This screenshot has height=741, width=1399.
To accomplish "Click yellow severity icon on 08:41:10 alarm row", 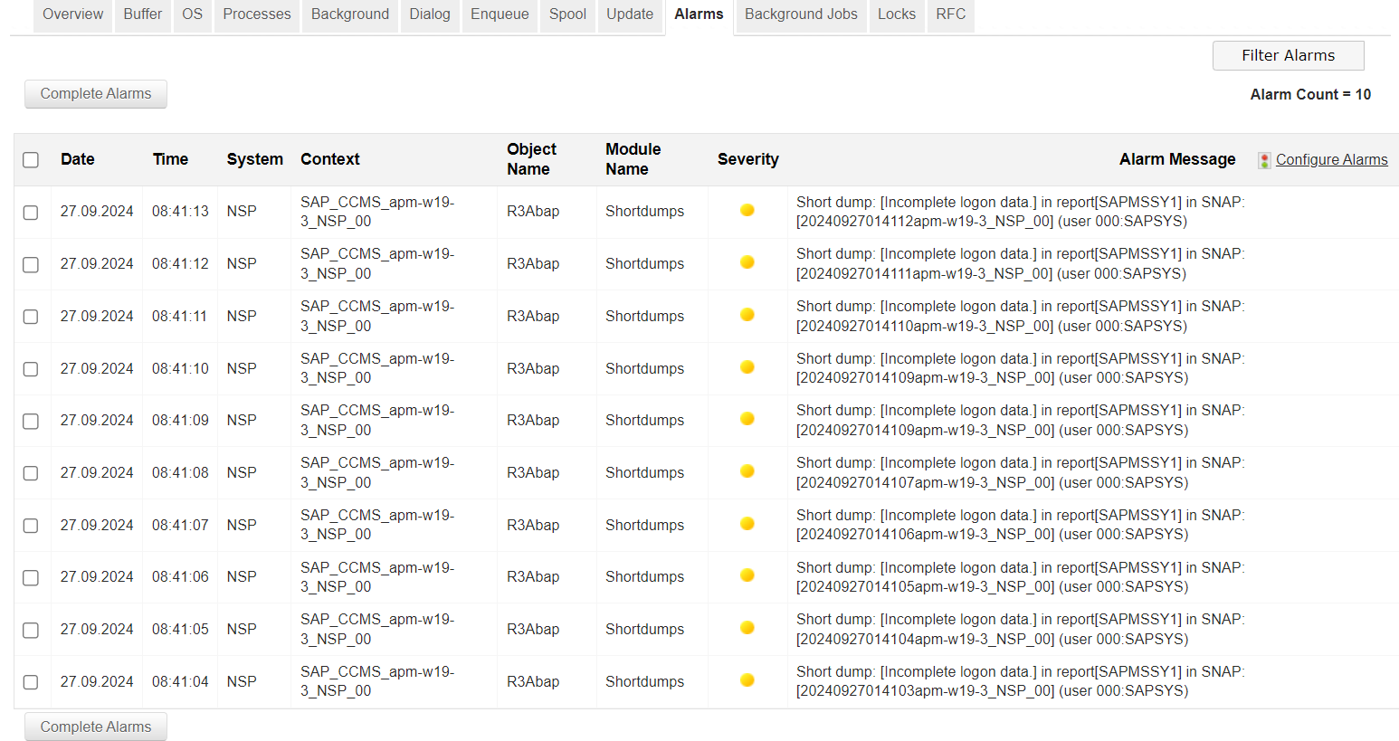I will click(x=747, y=366).
